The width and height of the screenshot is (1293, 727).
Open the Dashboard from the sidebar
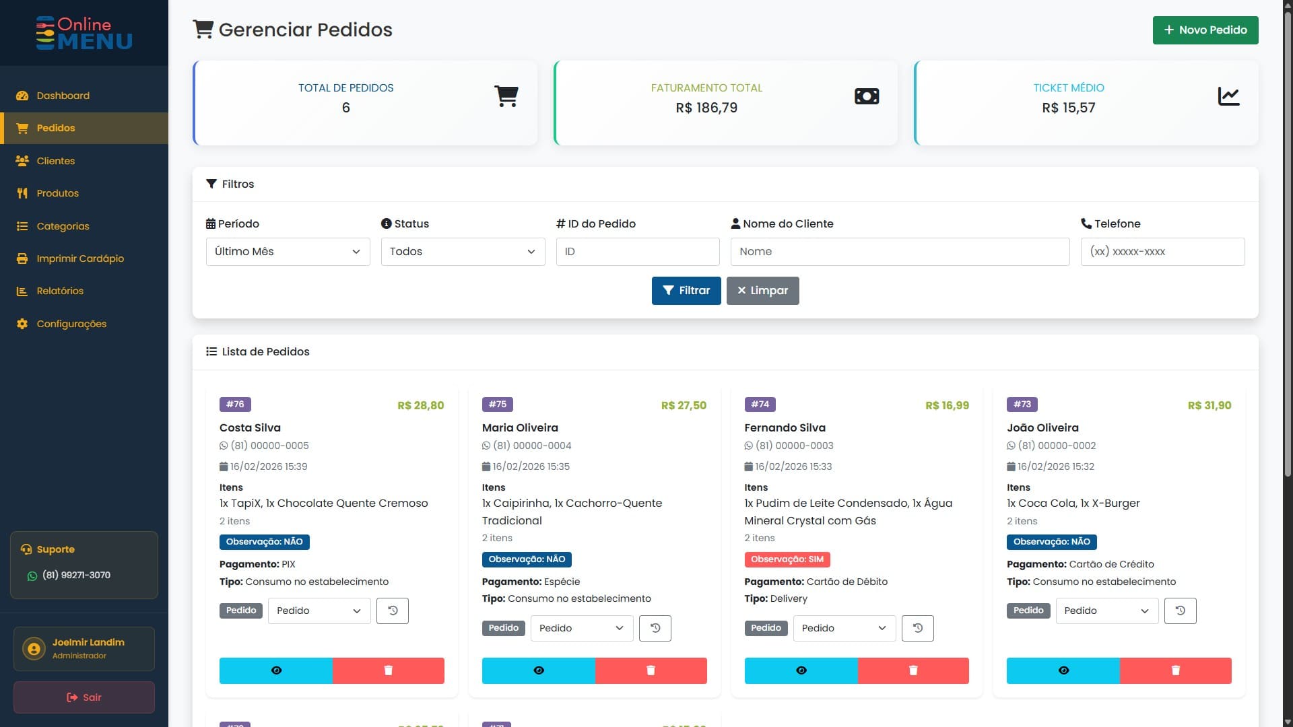(x=62, y=95)
